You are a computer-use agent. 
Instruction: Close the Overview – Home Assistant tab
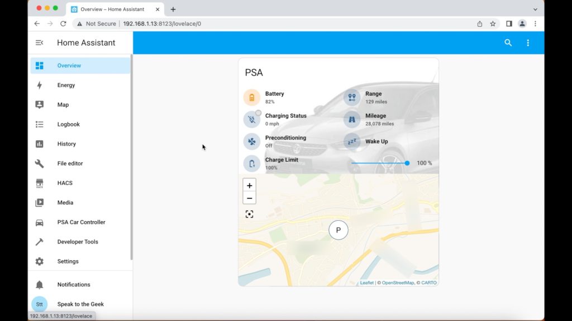(x=158, y=9)
